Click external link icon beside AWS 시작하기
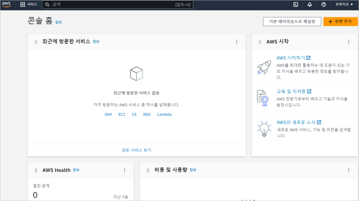This screenshot has height=201, width=359. click(x=308, y=58)
